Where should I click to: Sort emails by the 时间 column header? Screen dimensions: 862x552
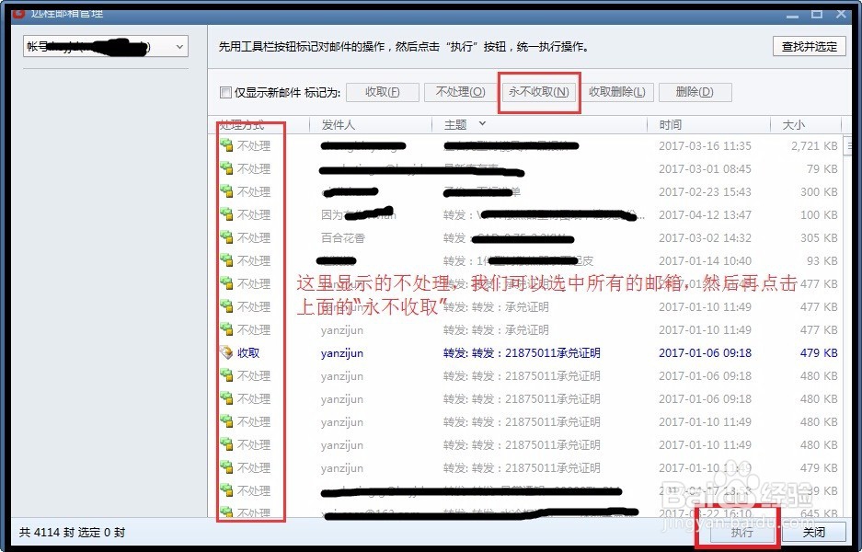(669, 124)
